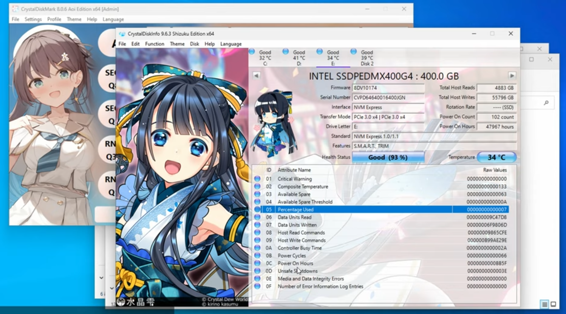
Task: Click status orb for Critical Warning row
Action: click(x=257, y=179)
